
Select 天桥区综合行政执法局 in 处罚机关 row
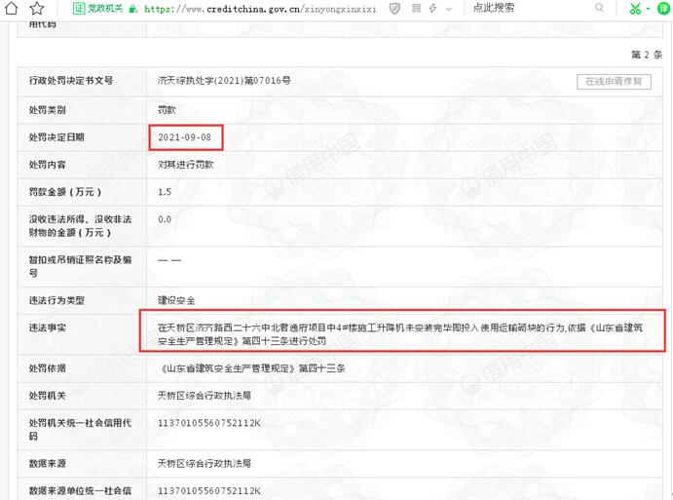[x=205, y=396]
